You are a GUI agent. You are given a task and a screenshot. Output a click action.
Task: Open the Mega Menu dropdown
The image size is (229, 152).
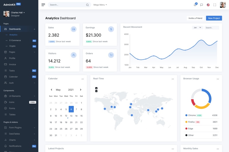(100, 5)
